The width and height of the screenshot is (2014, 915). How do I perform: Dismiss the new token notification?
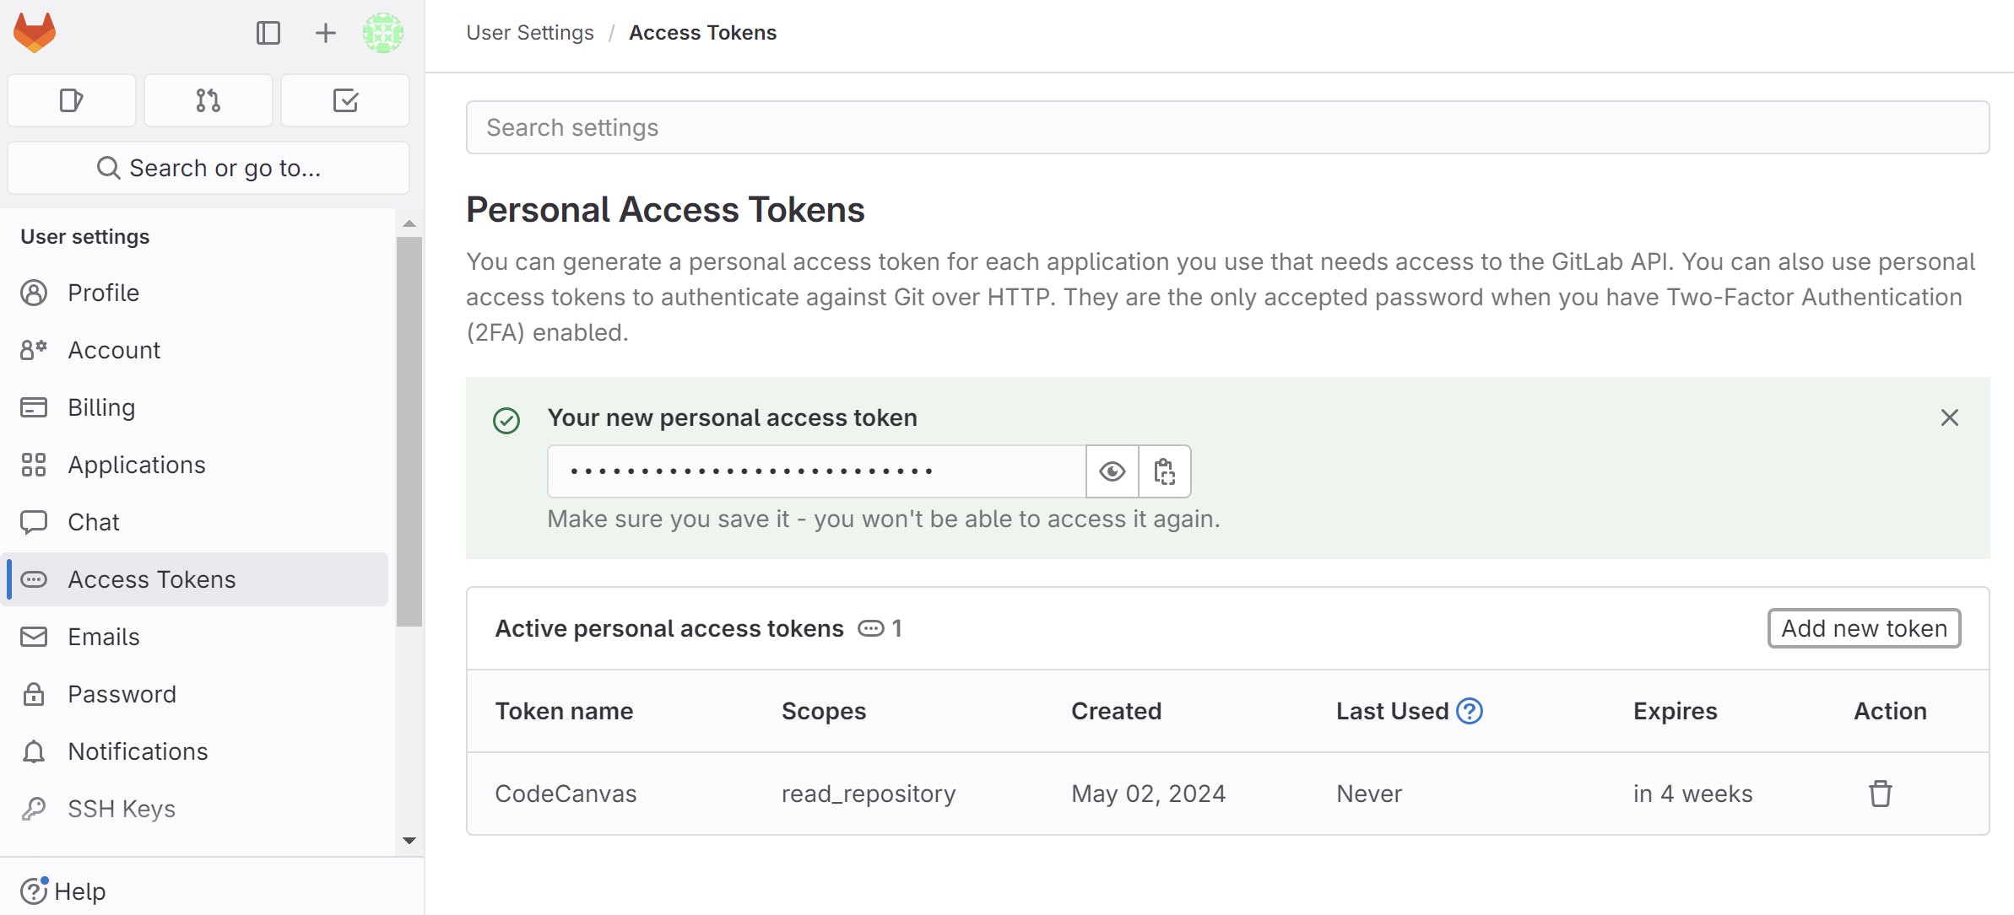1949,417
